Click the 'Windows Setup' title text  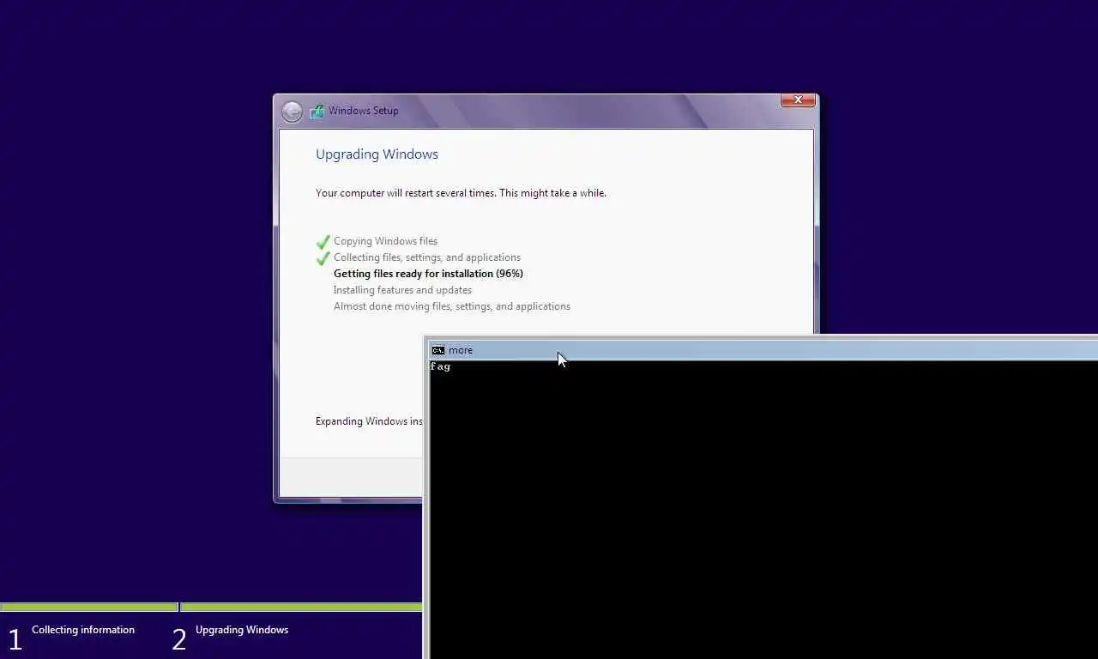[364, 111]
